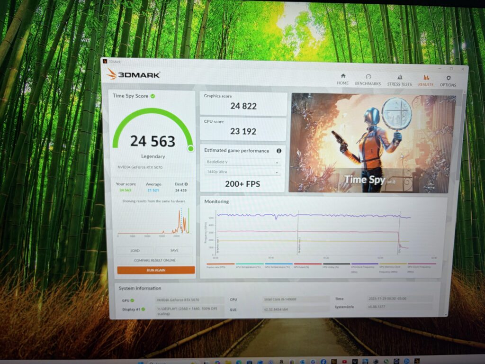Click the 24 563 Time Spy score

pyautogui.click(x=153, y=141)
